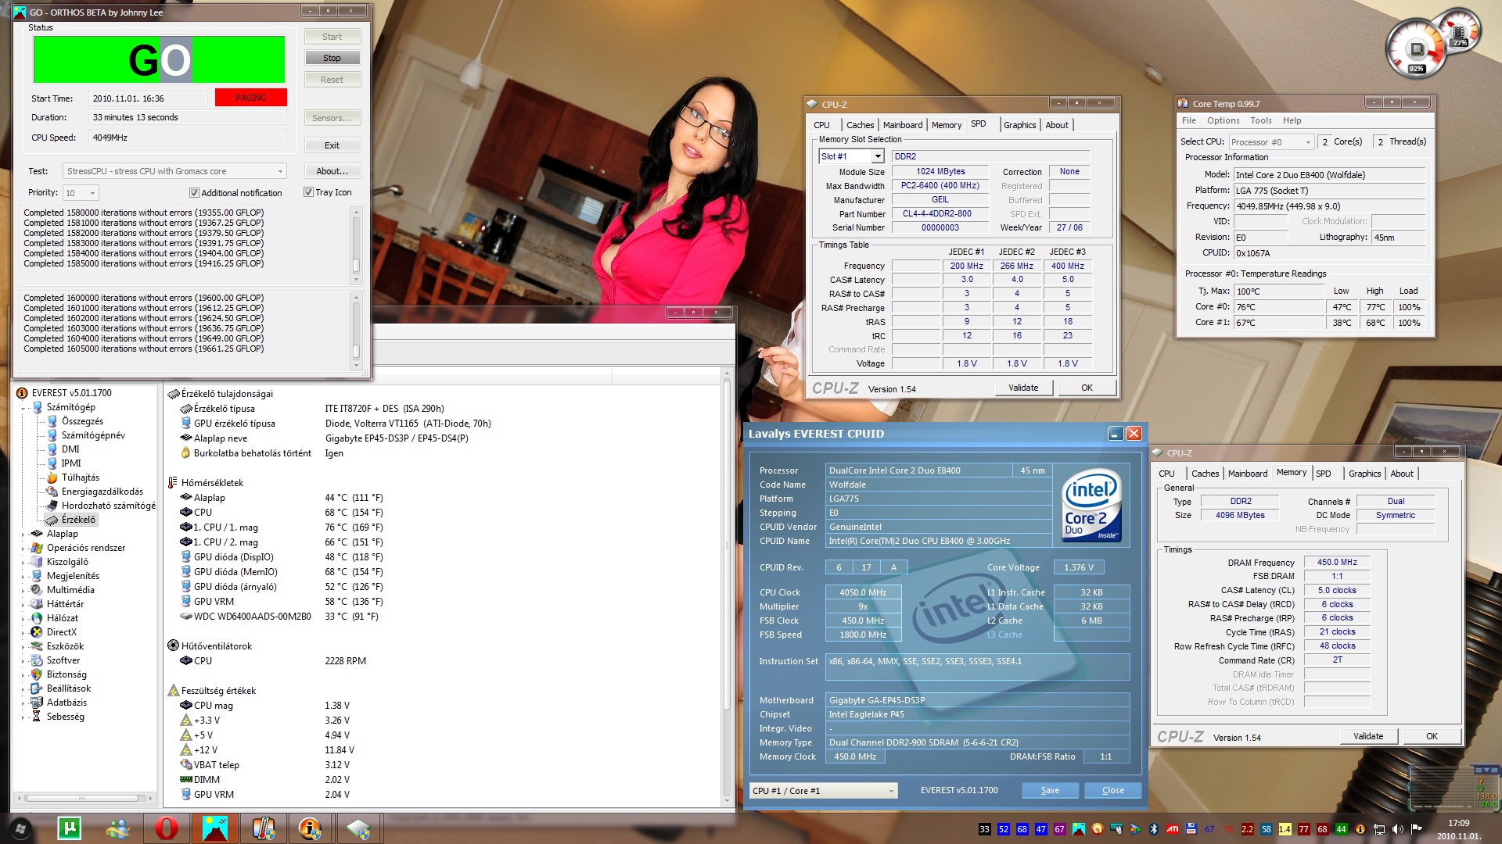Click the Biztonság shield icon in tree

pos(36,674)
